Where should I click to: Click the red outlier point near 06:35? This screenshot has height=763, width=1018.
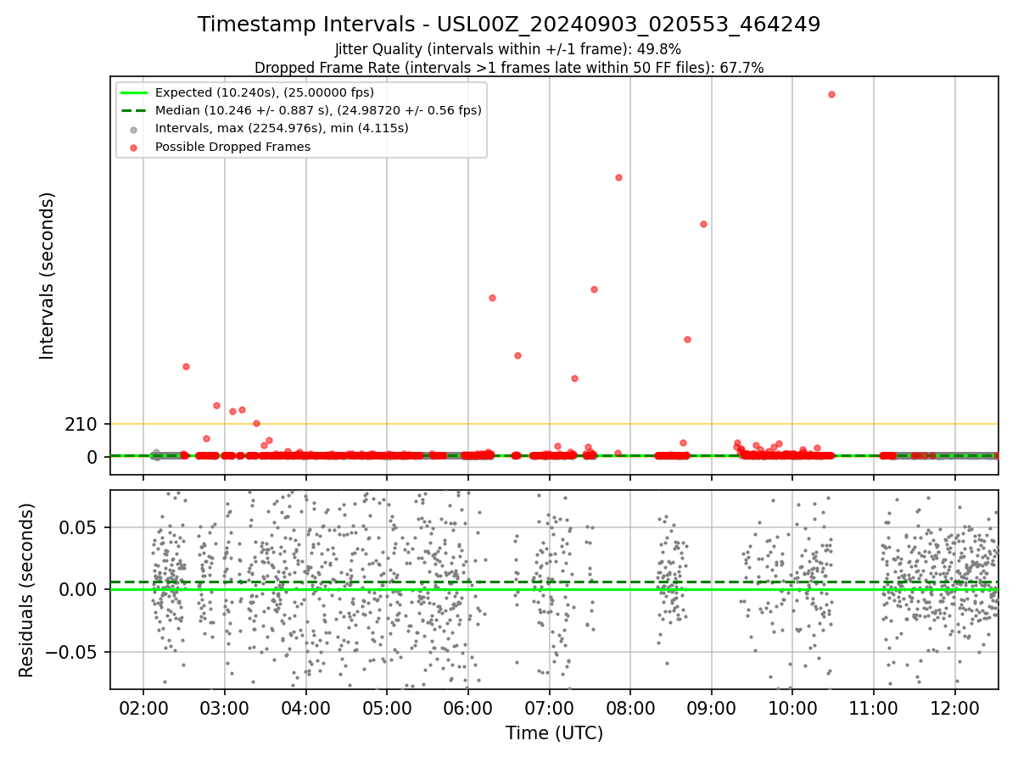coord(517,355)
